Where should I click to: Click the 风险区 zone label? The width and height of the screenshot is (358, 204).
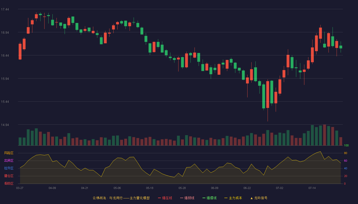click(9, 153)
